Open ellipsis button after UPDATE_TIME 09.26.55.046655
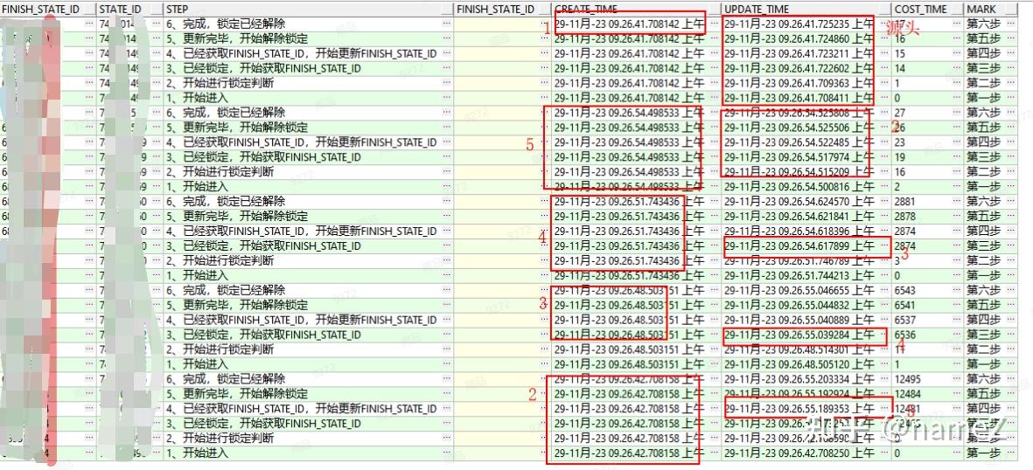 pyautogui.click(x=883, y=290)
